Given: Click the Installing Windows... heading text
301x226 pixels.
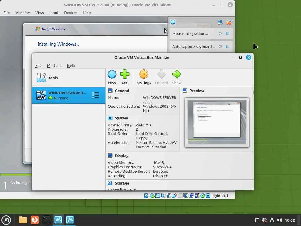Looking at the screenshot, I should click(x=58, y=44).
